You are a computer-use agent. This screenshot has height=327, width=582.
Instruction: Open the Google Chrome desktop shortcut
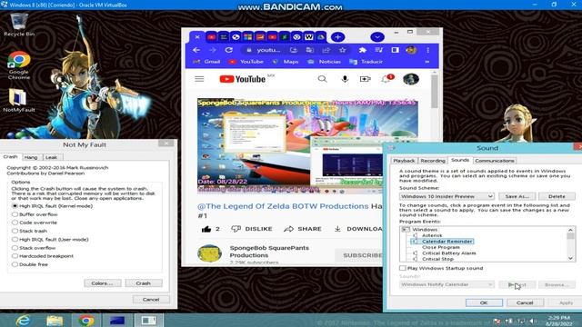click(x=19, y=65)
